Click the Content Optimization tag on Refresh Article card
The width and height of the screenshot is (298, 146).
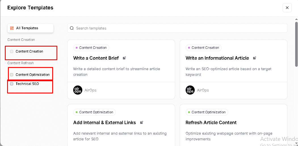[x=207, y=112]
